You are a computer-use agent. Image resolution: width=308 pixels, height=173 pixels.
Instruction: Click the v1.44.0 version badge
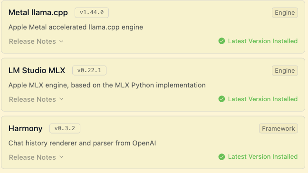(x=92, y=12)
